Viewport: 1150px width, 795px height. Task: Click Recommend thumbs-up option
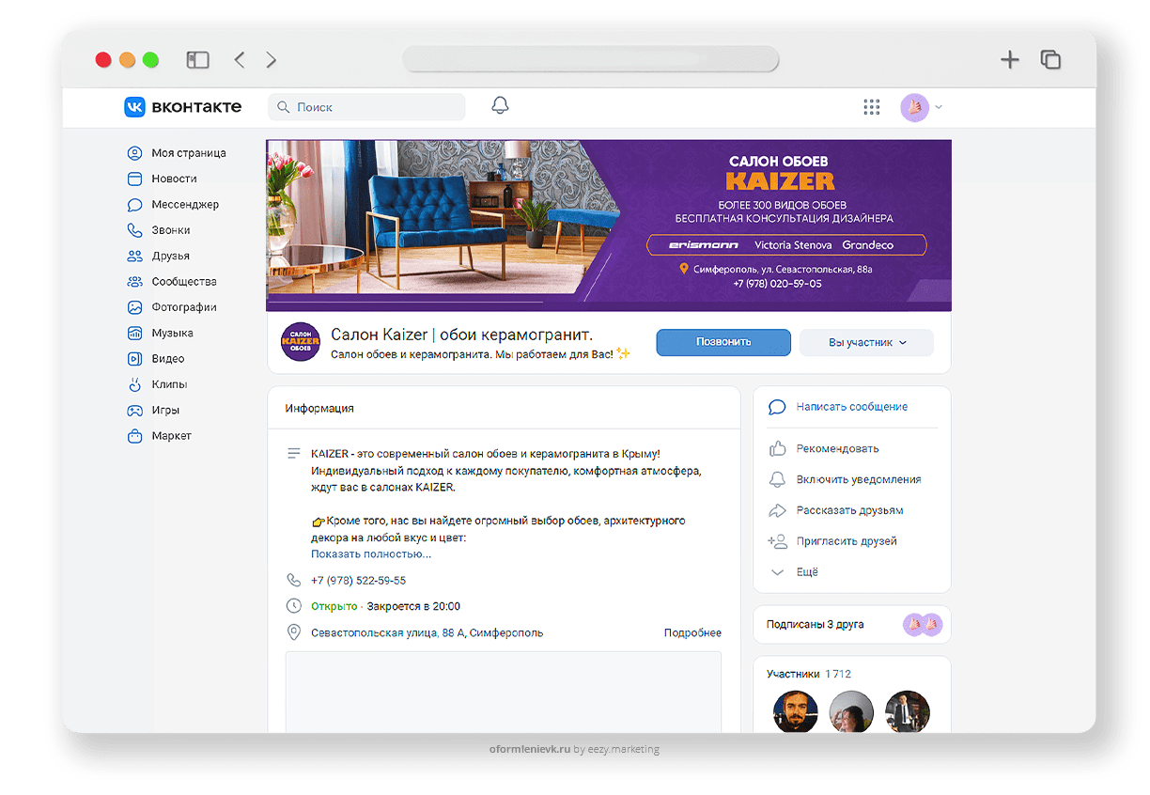(x=836, y=448)
